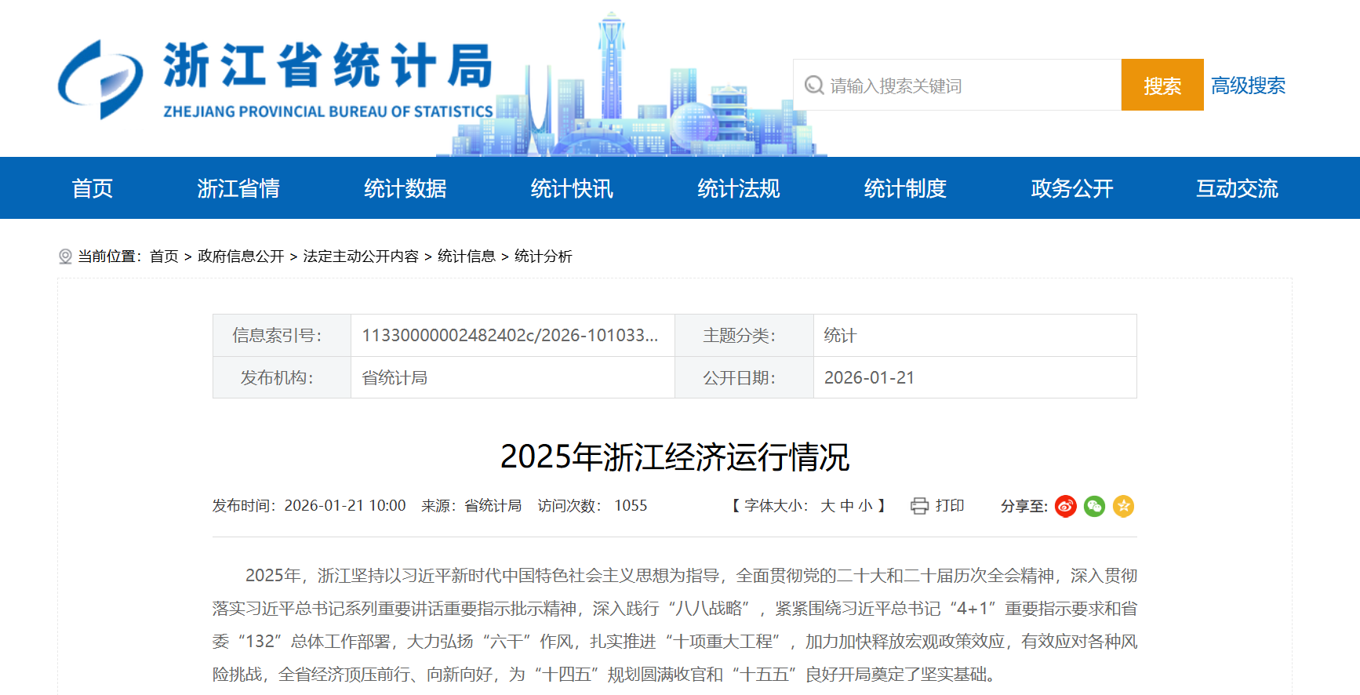Open the 统计制度 menu
Image resolution: width=1360 pixels, height=695 pixels.
(905, 188)
